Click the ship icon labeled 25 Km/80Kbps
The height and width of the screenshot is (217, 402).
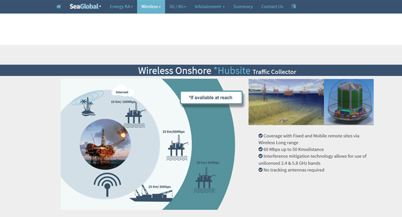pyautogui.click(x=152, y=195)
